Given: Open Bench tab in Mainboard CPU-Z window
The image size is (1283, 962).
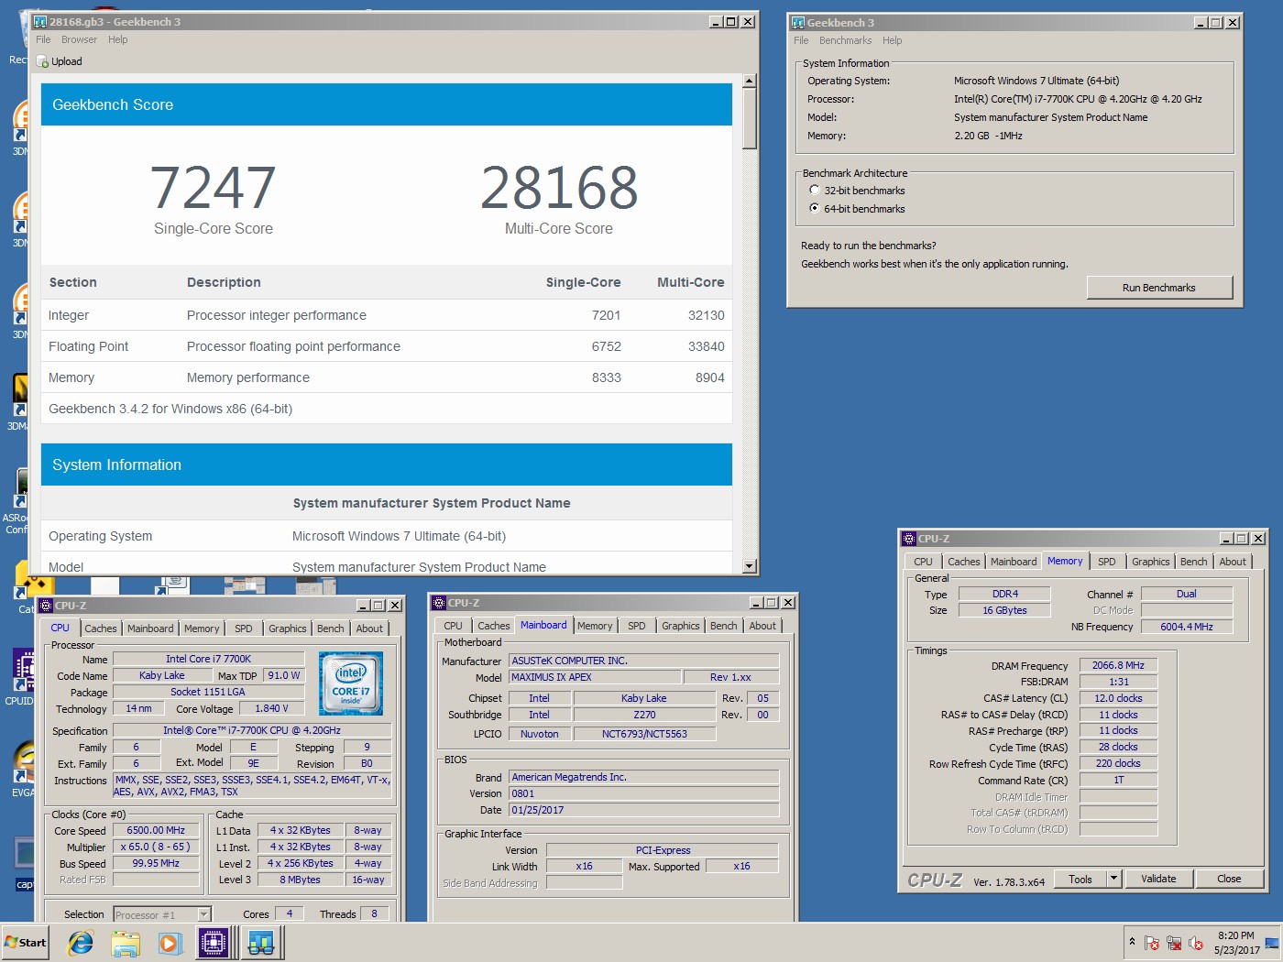Looking at the screenshot, I should coord(724,626).
